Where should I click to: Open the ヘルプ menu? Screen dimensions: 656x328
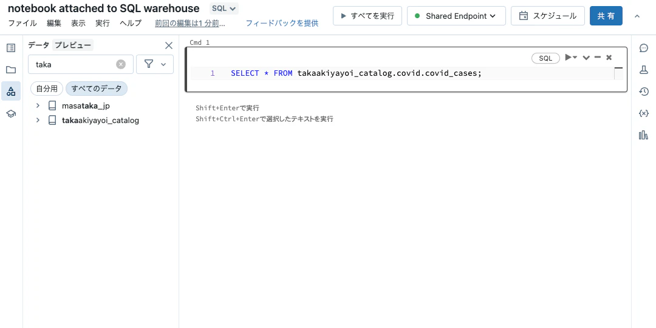pos(131,24)
